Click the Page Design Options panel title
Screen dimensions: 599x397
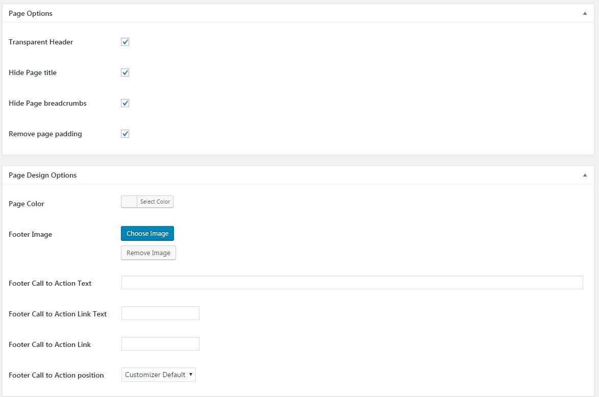pyautogui.click(x=42, y=175)
